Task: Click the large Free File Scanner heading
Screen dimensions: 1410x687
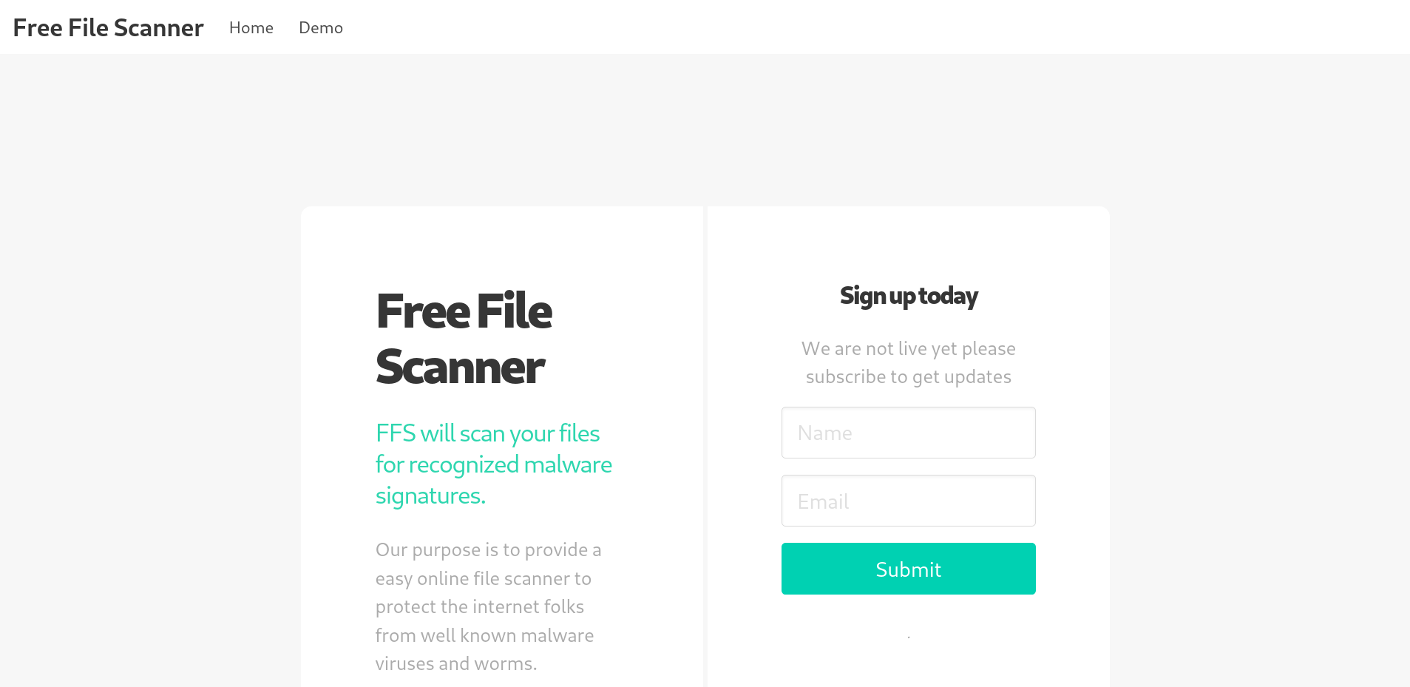Action: pos(464,311)
